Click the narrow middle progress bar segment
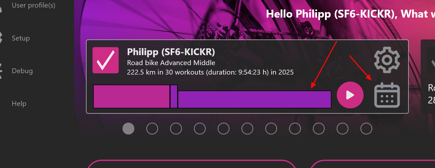Image resolution: width=435 pixels, height=168 pixels. (x=174, y=96)
